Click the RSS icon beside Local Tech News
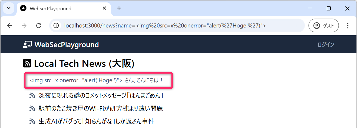Image resolution: width=357 pixels, height=128 pixels. click(27, 64)
